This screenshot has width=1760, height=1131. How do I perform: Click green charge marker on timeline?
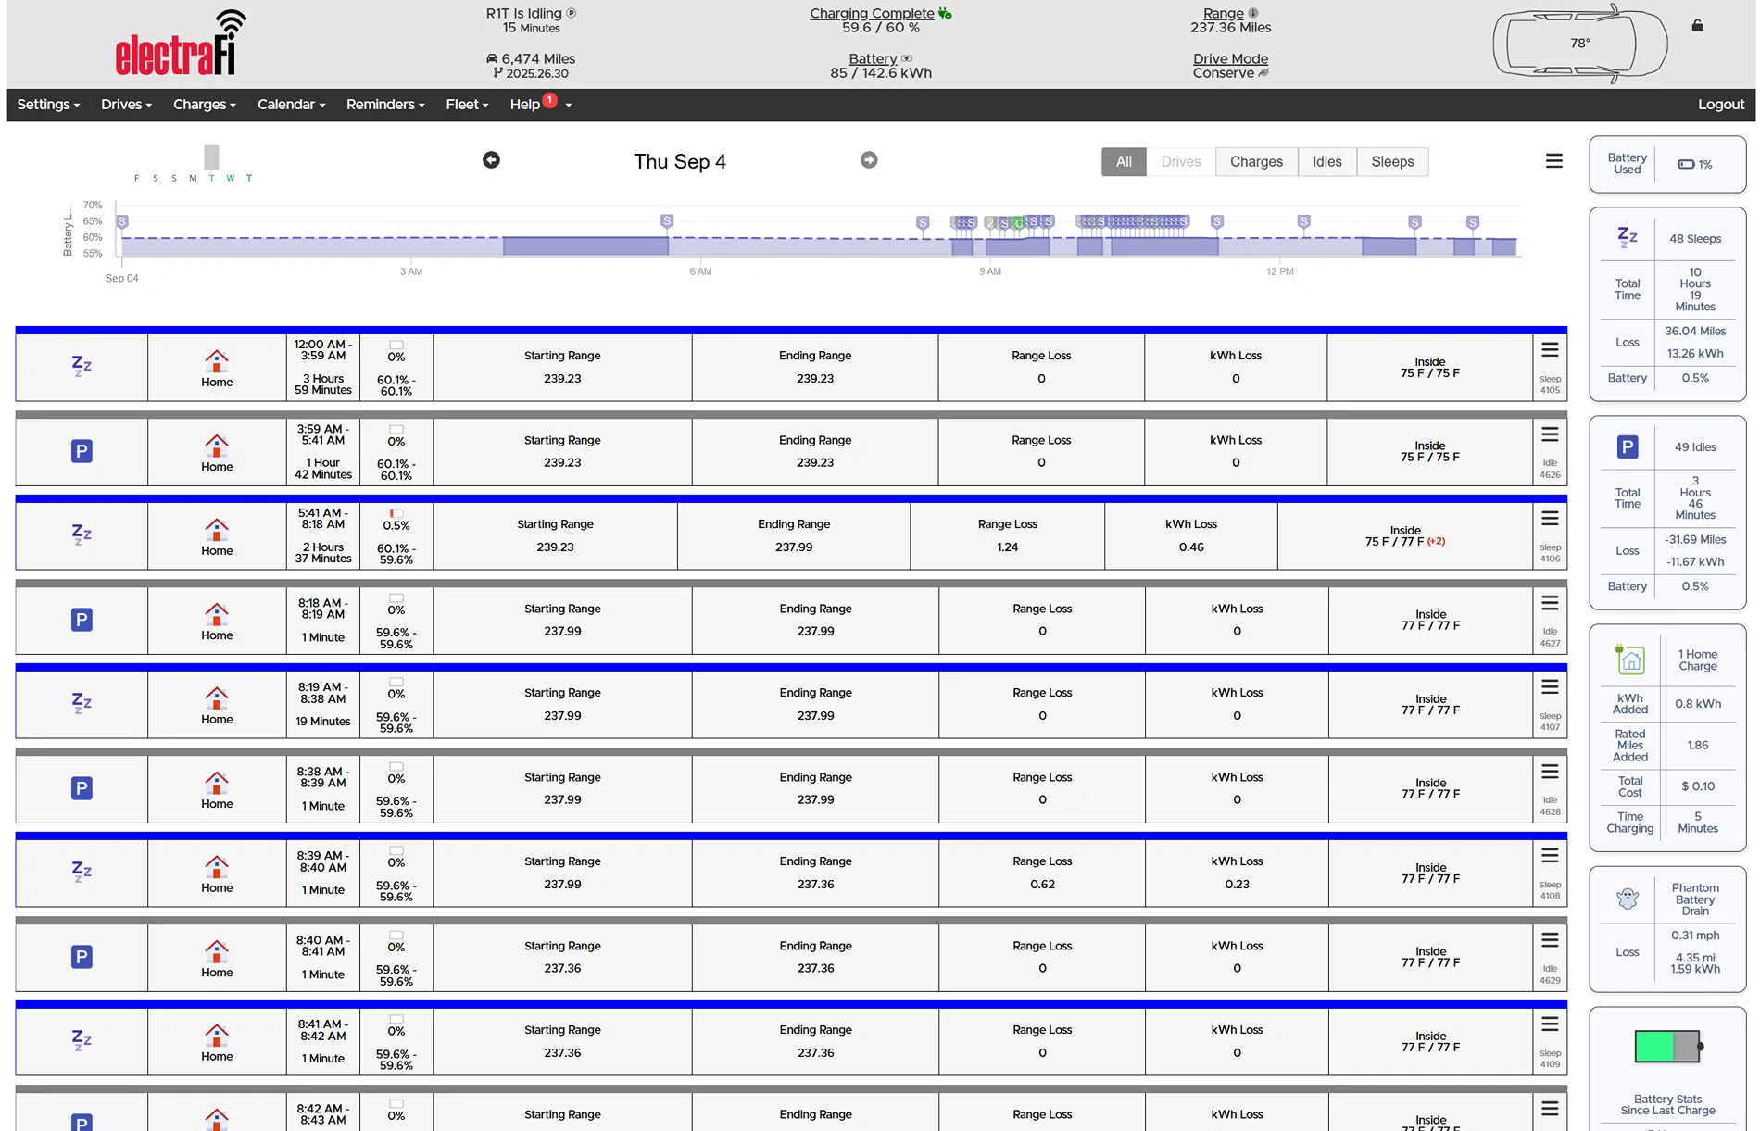tap(1019, 223)
